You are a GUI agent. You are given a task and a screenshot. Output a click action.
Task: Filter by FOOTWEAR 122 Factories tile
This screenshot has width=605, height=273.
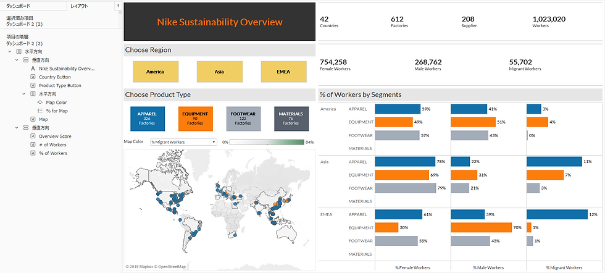click(x=243, y=119)
